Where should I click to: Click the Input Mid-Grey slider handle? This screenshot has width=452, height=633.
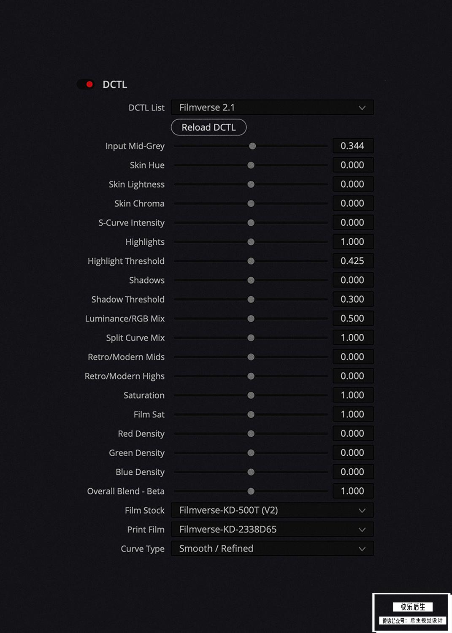point(252,146)
